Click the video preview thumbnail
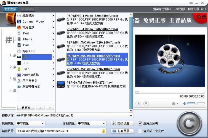Screen dimensions: 208x138 pos(170,61)
